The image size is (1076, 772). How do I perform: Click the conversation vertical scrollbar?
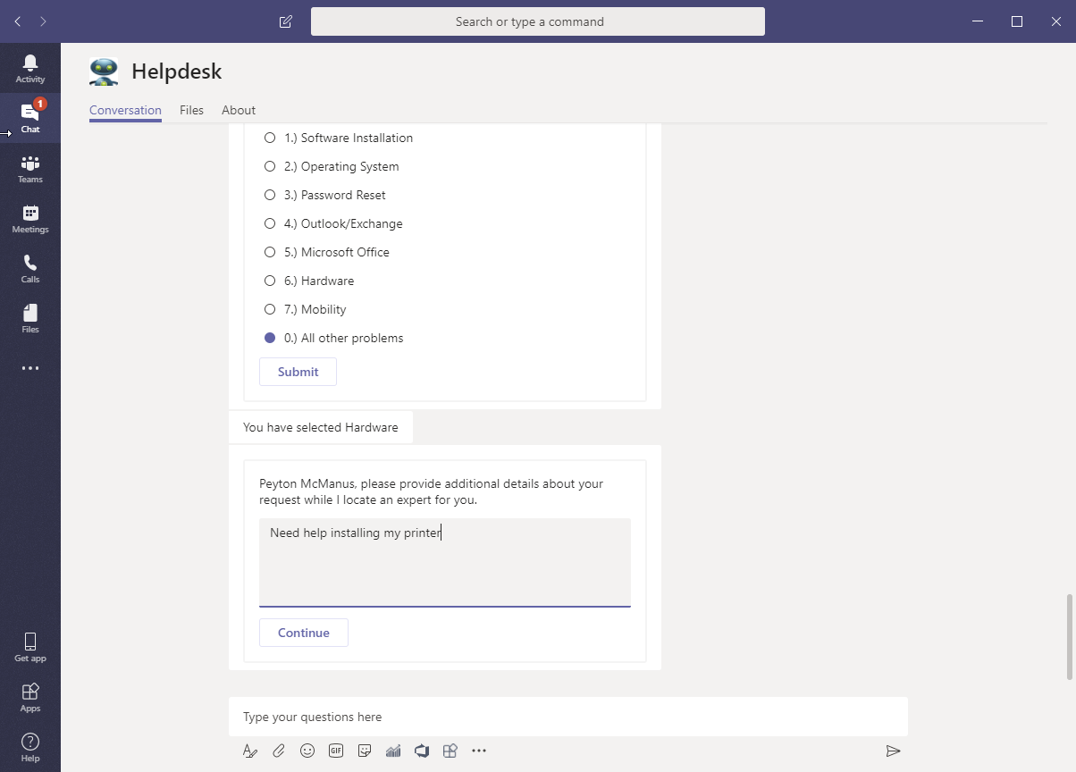[x=1070, y=637]
